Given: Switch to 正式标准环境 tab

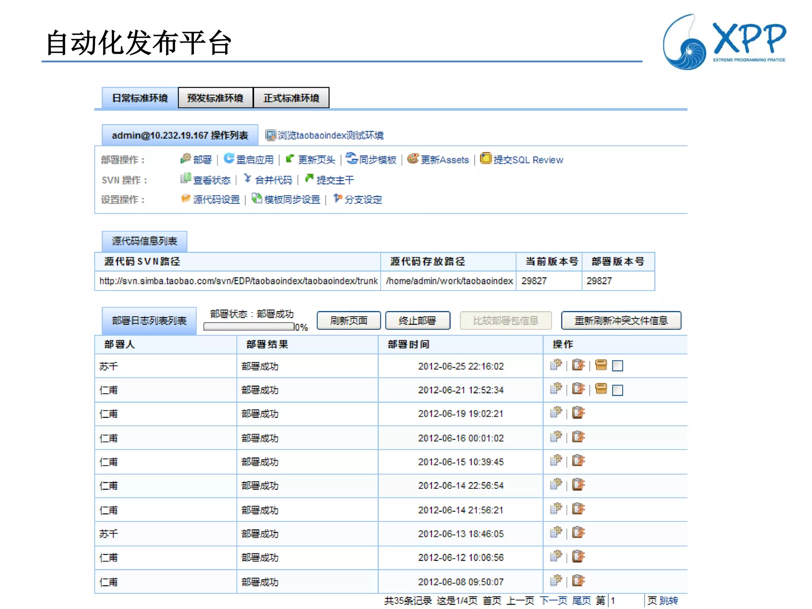Looking at the screenshot, I should (291, 98).
